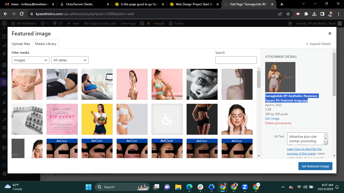Click the browser reload icon
Screen dimensions: 344x193
(22, 14)
